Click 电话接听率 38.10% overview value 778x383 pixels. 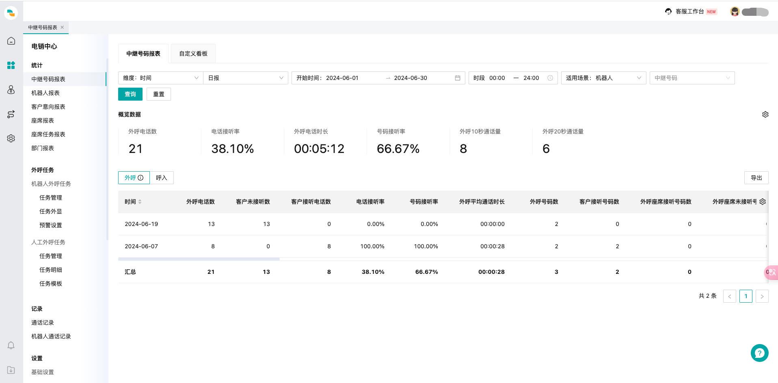click(233, 148)
